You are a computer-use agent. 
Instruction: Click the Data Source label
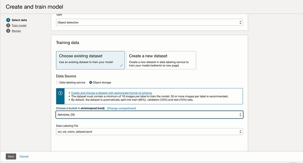tap(66, 76)
